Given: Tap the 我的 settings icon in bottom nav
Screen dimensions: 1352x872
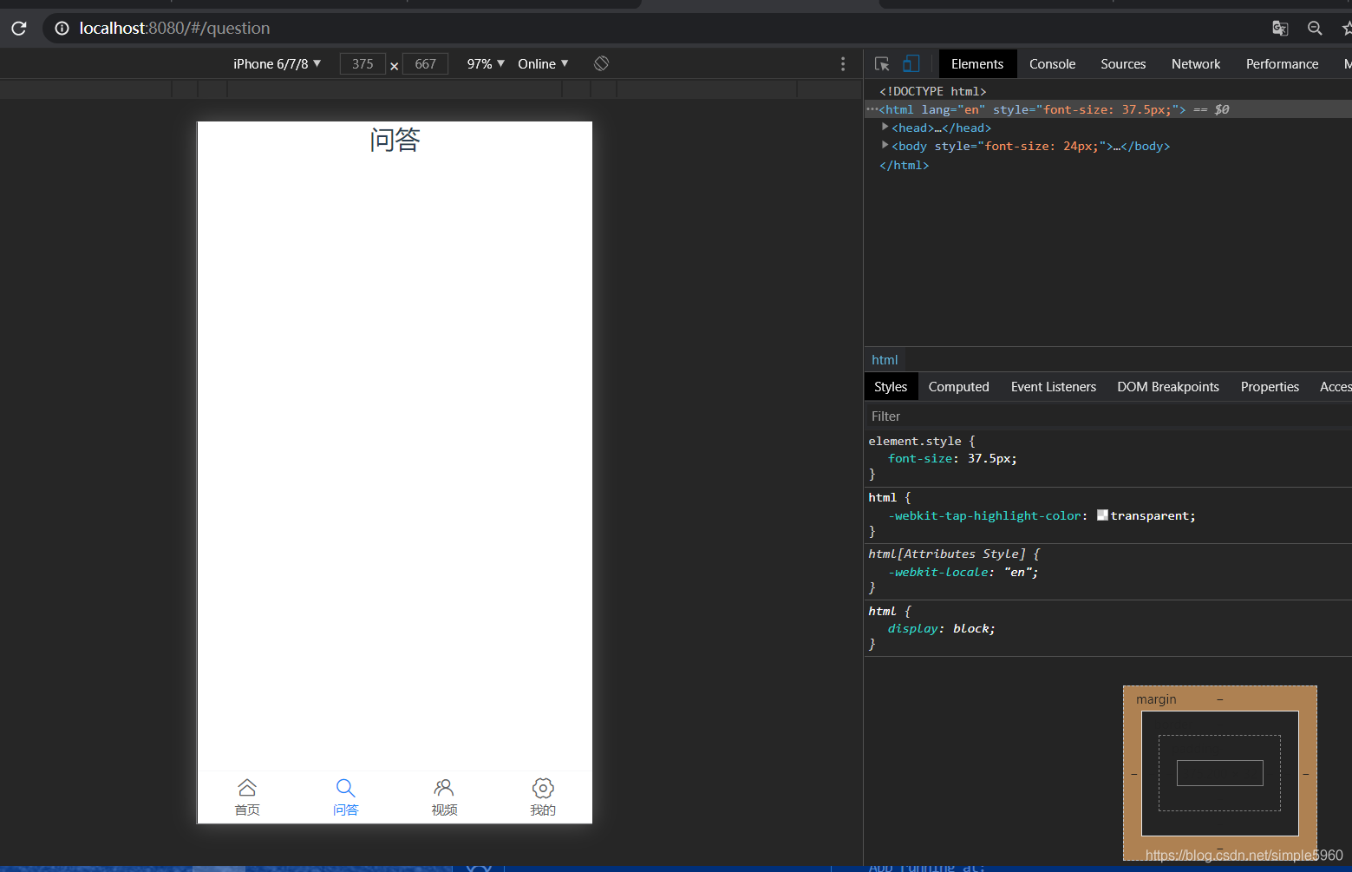Looking at the screenshot, I should (x=543, y=788).
